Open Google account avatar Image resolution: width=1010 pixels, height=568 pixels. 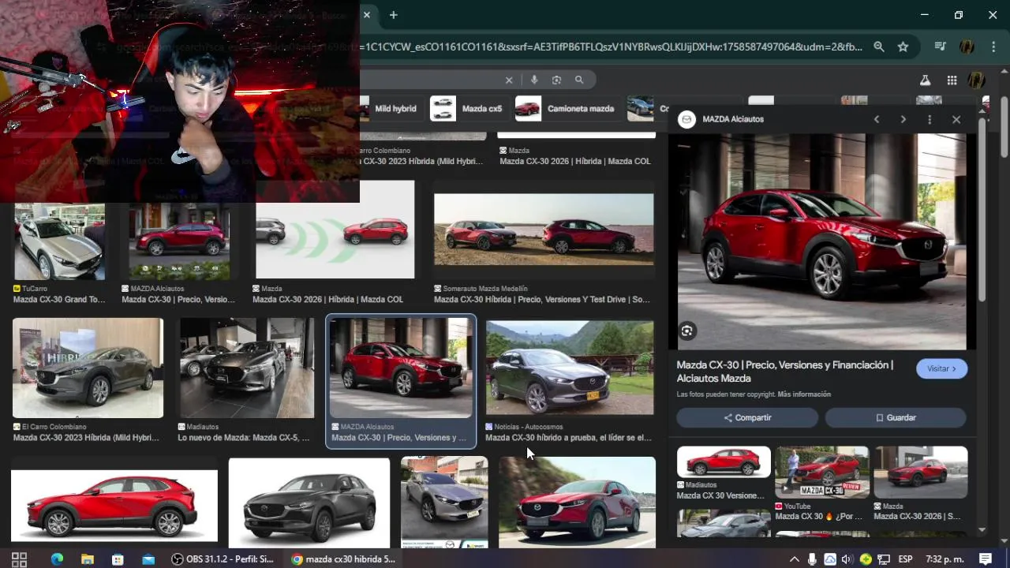coord(977,80)
